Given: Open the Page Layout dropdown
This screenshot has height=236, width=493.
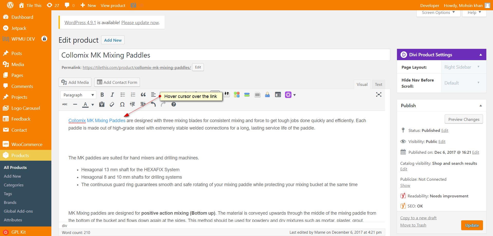Looking at the screenshot, I should click(462, 67).
